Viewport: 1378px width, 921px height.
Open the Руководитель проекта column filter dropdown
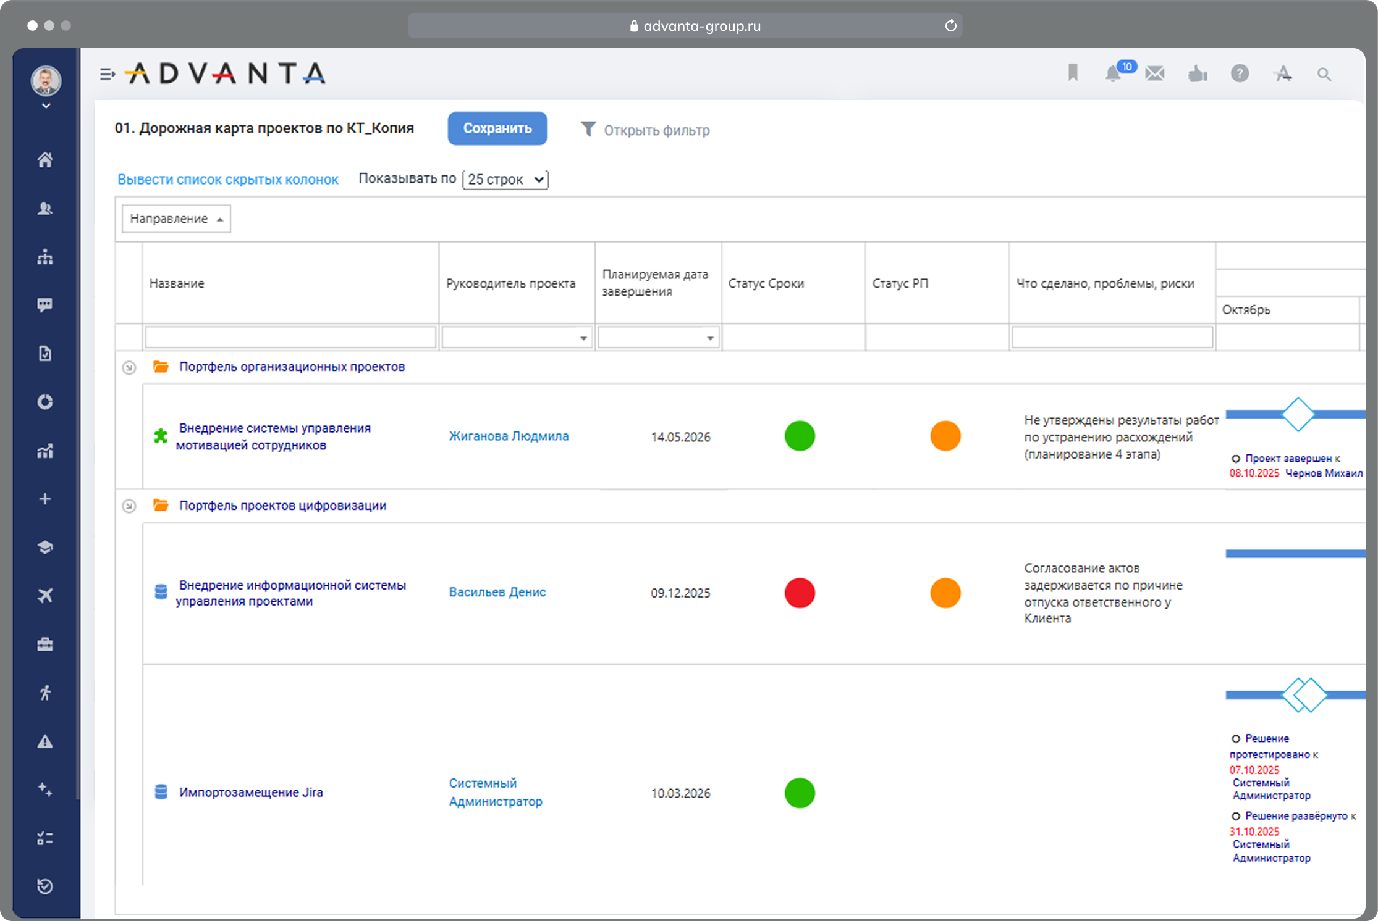pos(583,338)
